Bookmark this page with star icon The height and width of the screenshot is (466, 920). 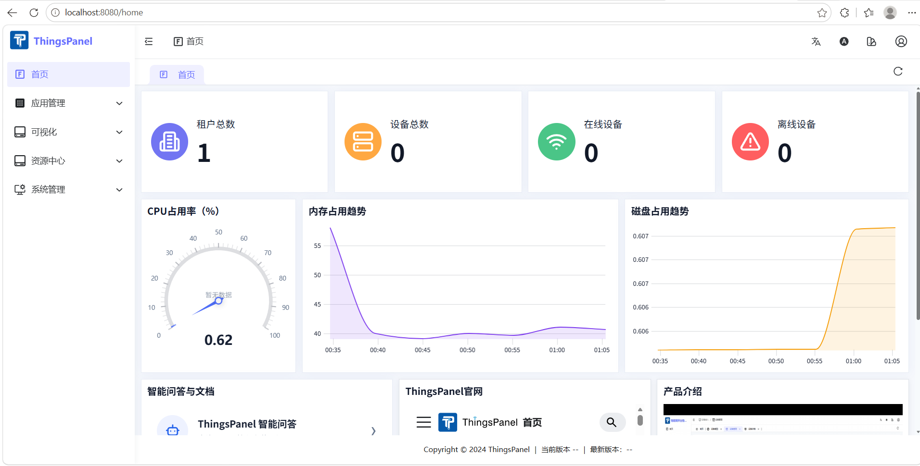[x=822, y=12]
